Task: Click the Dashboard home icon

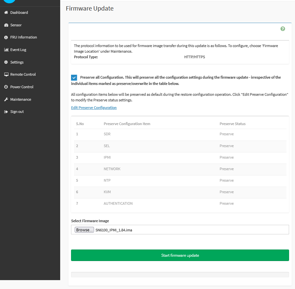Action: (x=6, y=13)
